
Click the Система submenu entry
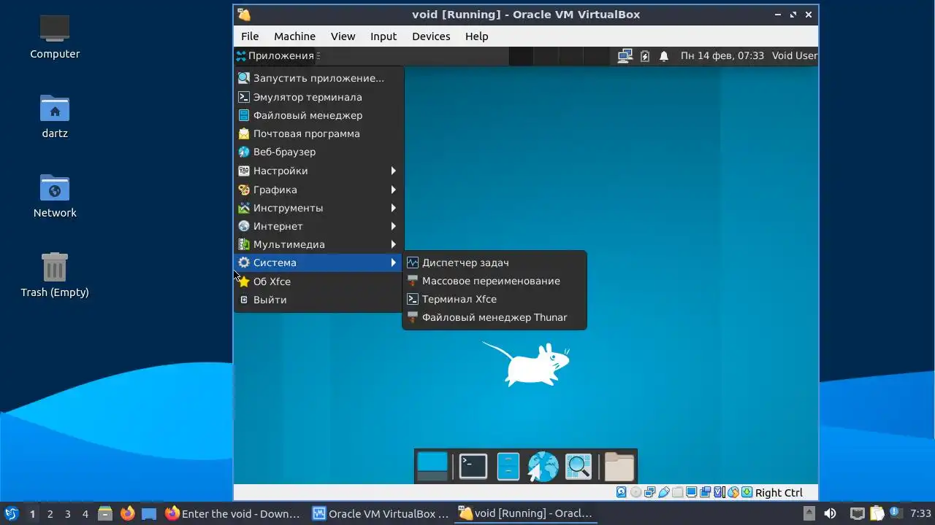point(318,262)
